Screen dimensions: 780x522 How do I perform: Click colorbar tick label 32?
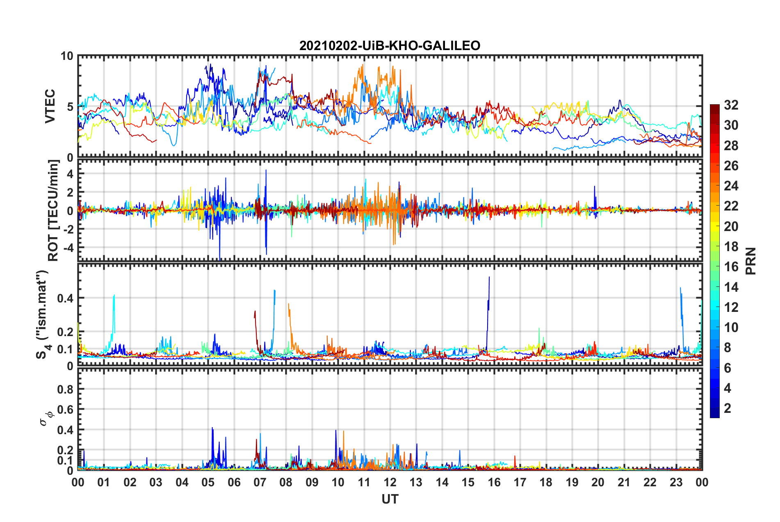(x=731, y=105)
